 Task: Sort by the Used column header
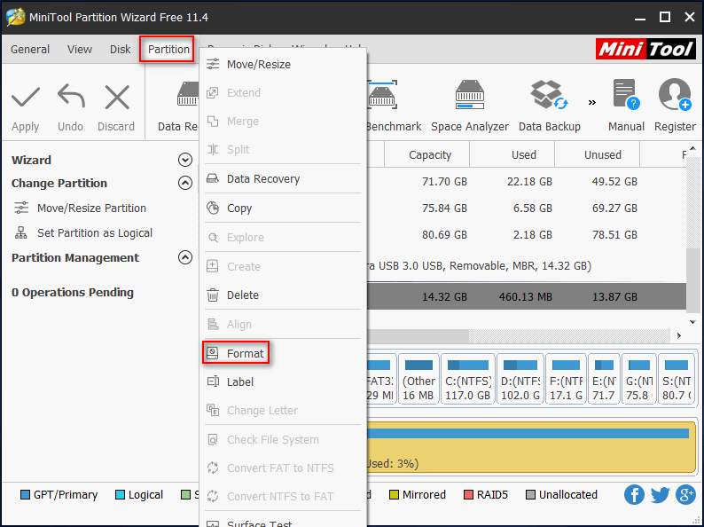tap(512, 154)
